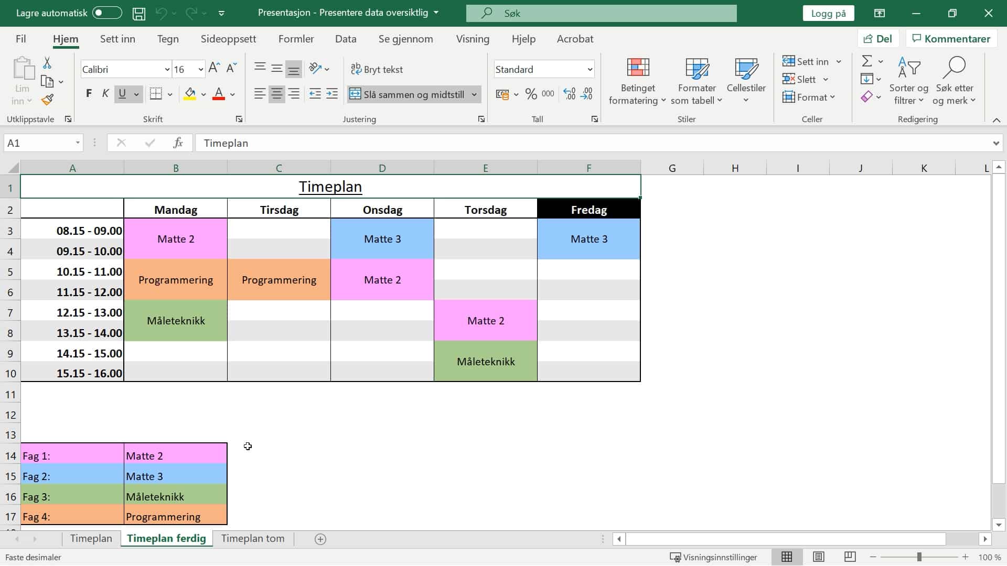
Task: Click the Søk search box
Action: tap(601, 13)
